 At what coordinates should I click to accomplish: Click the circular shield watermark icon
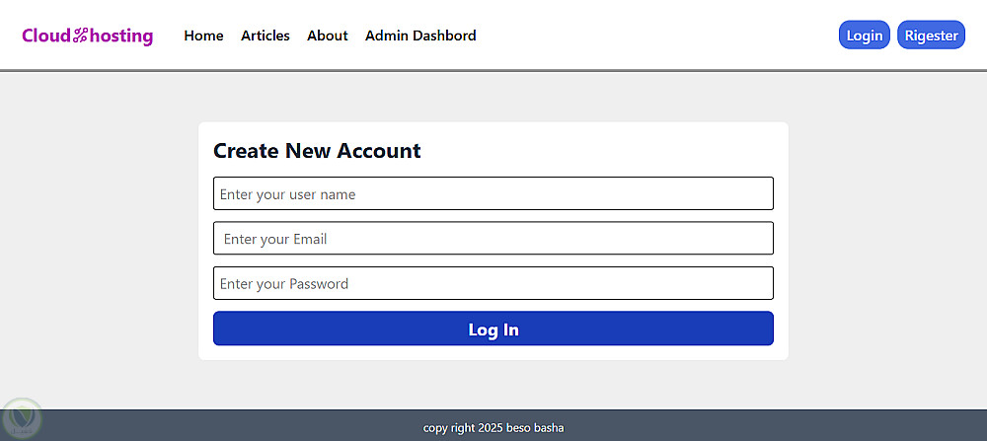[x=20, y=419]
